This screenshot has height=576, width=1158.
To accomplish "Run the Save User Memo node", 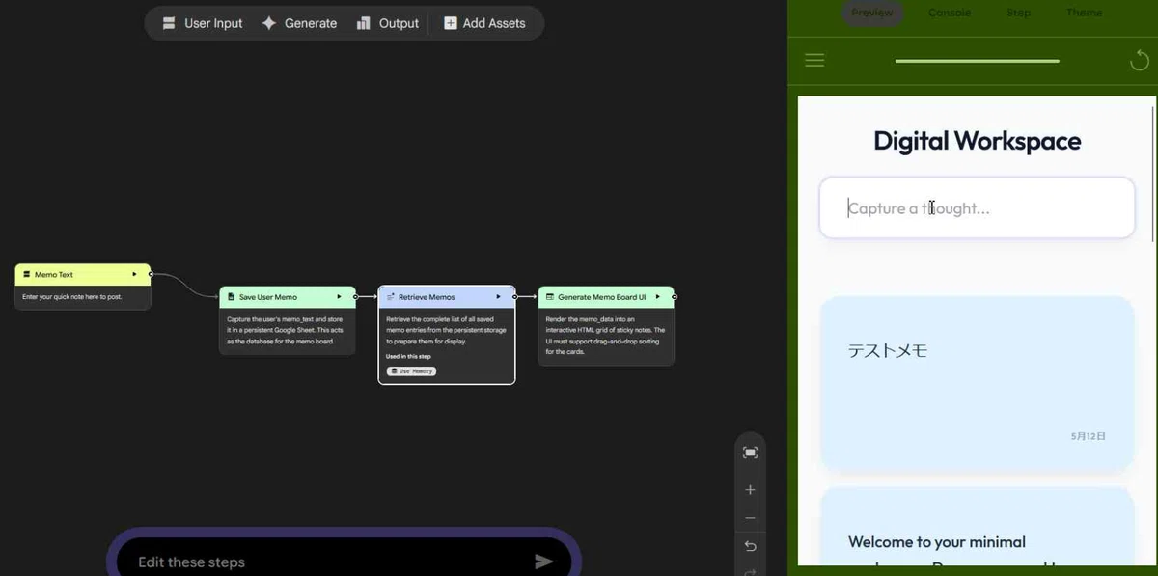I will (x=339, y=297).
